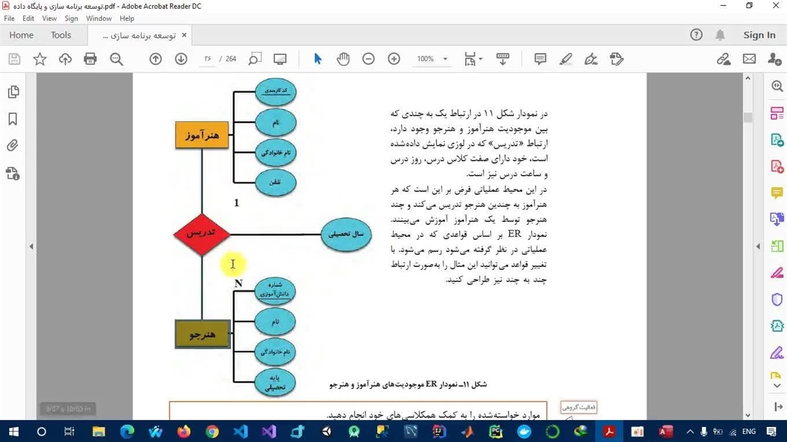
Task: Add a sticky note comment
Action: pyautogui.click(x=540, y=59)
